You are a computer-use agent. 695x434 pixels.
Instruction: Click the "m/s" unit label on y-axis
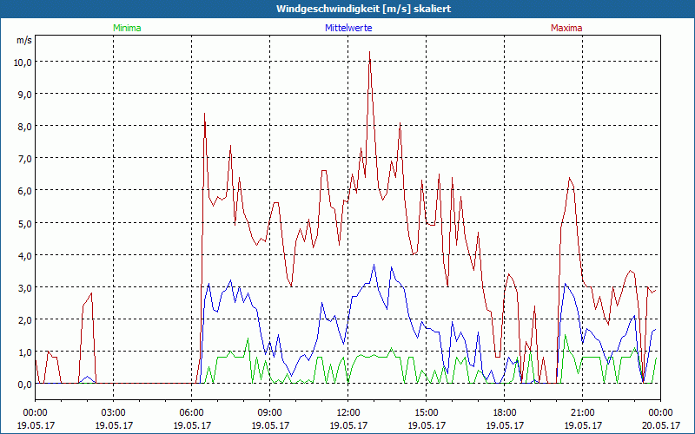pyautogui.click(x=24, y=41)
